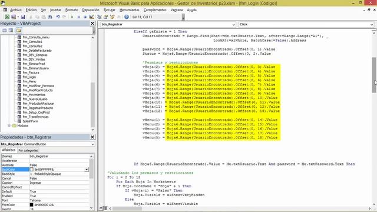Screen dimensions: 377x212
Task: Open the BackColor value dropdown arrow
Action: pyautogui.click(x=87, y=170)
